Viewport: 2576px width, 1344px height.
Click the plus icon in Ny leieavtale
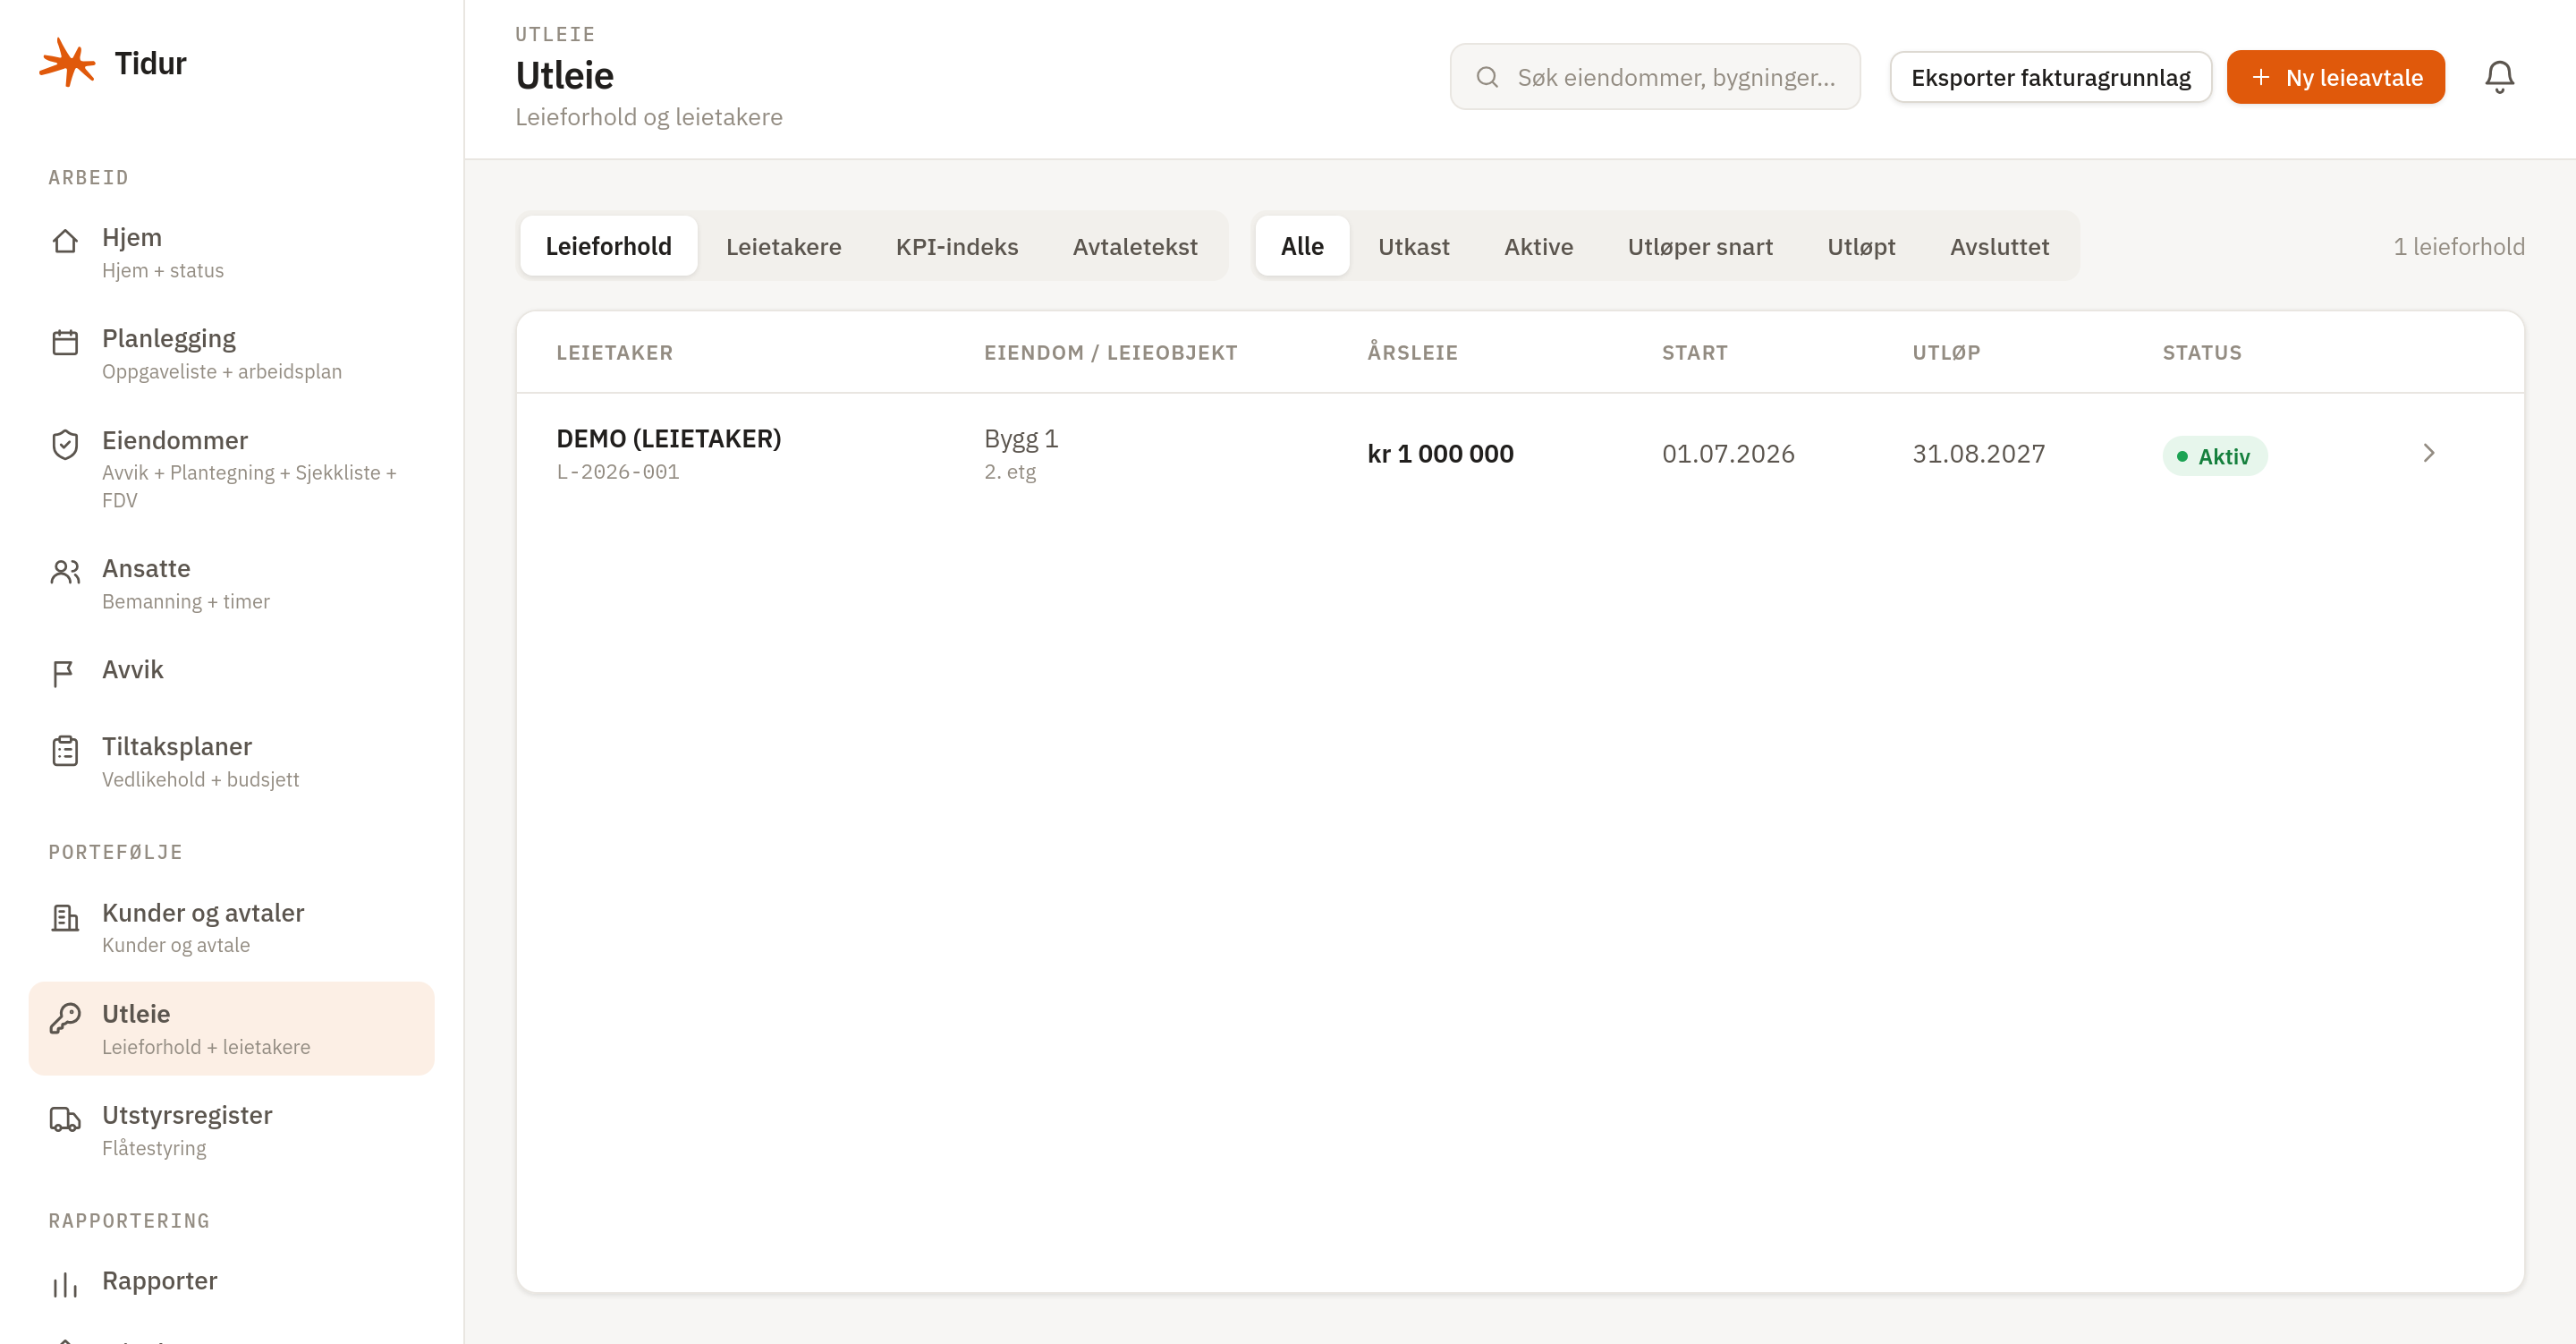coord(2260,77)
